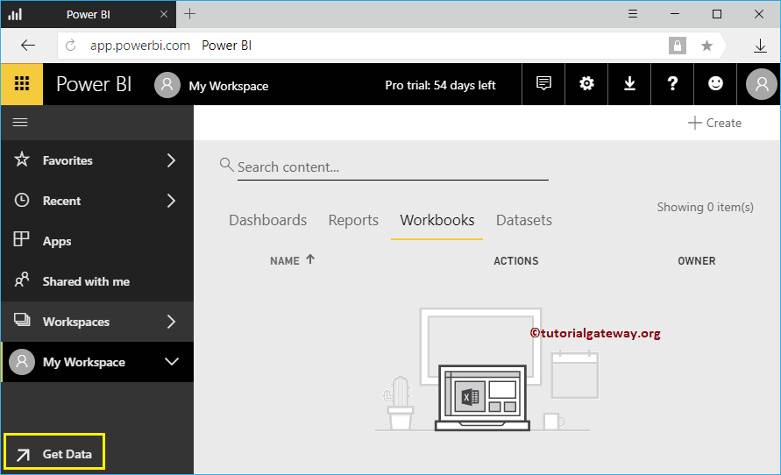Click the padlock icon in address bar
The width and height of the screenshot is (781, 475).
(677, 46)
